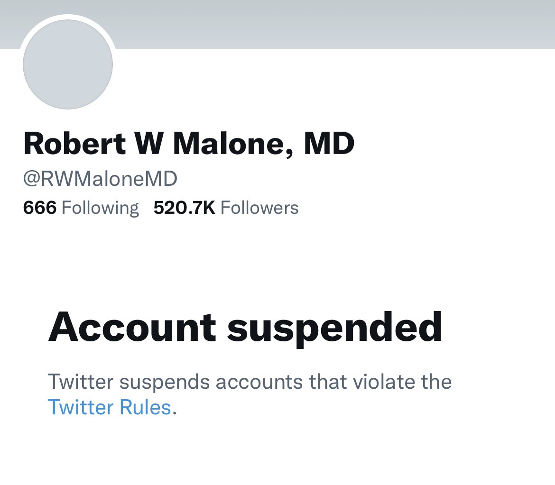Screen dimensions: 555x485
Task: Open the 520.7K Followers list
Action: [x=226, y=208]
